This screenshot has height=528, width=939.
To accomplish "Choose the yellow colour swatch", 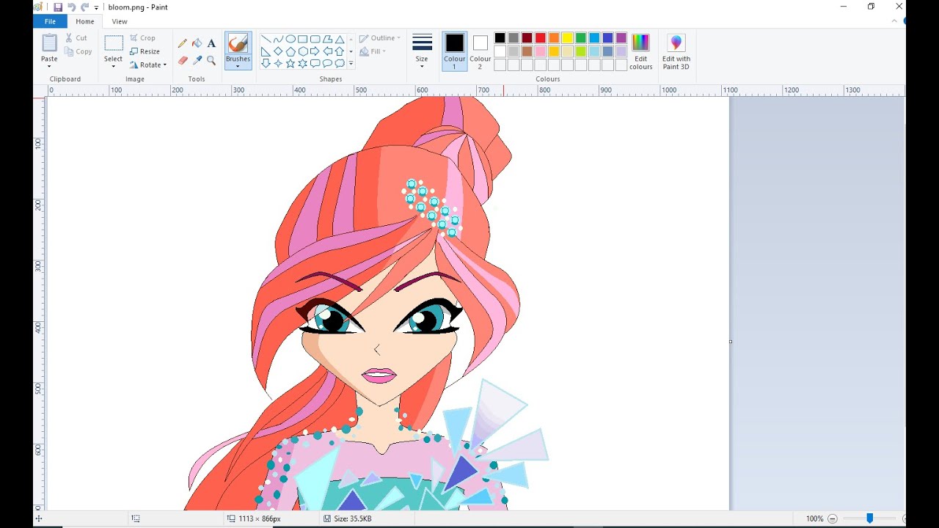I will (567, 38).
